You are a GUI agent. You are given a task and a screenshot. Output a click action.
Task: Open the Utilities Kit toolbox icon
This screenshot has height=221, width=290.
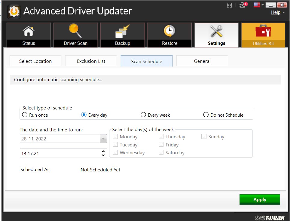pyautogui.click(x=263, y=31)
